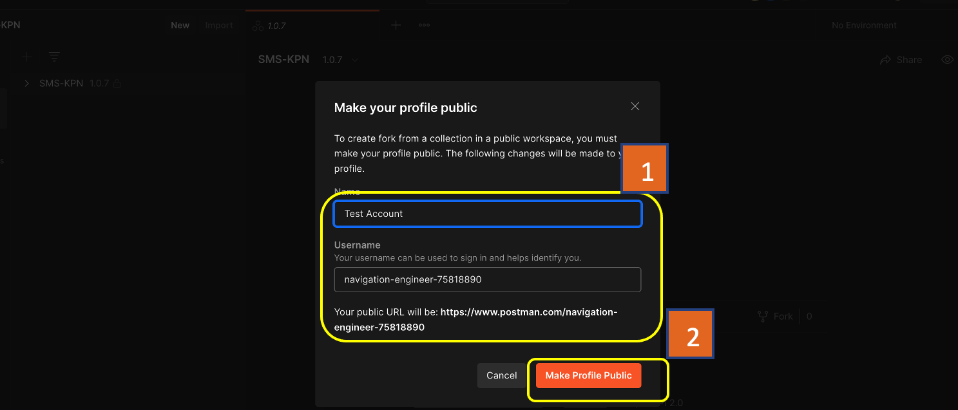Open the filter icon in the sidebar
This screenshot has height=410, width=958.
point(54,57)
